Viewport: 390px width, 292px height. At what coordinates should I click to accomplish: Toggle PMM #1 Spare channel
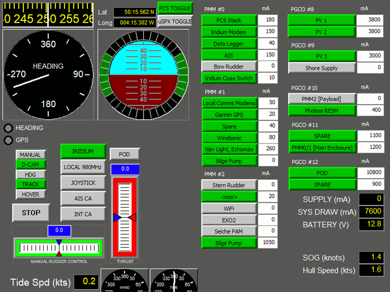click(x=230, y=126)
